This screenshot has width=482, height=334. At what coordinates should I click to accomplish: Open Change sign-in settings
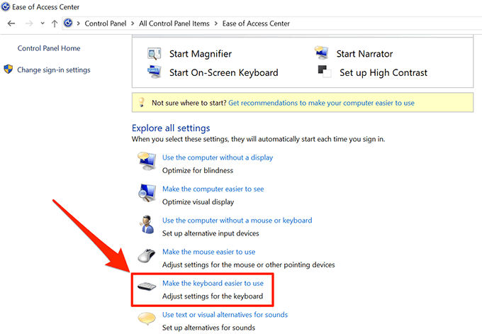click(53, 70)
